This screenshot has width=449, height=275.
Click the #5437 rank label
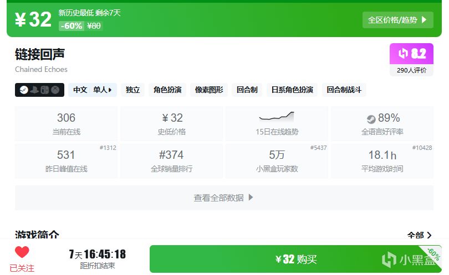[318, 148]
